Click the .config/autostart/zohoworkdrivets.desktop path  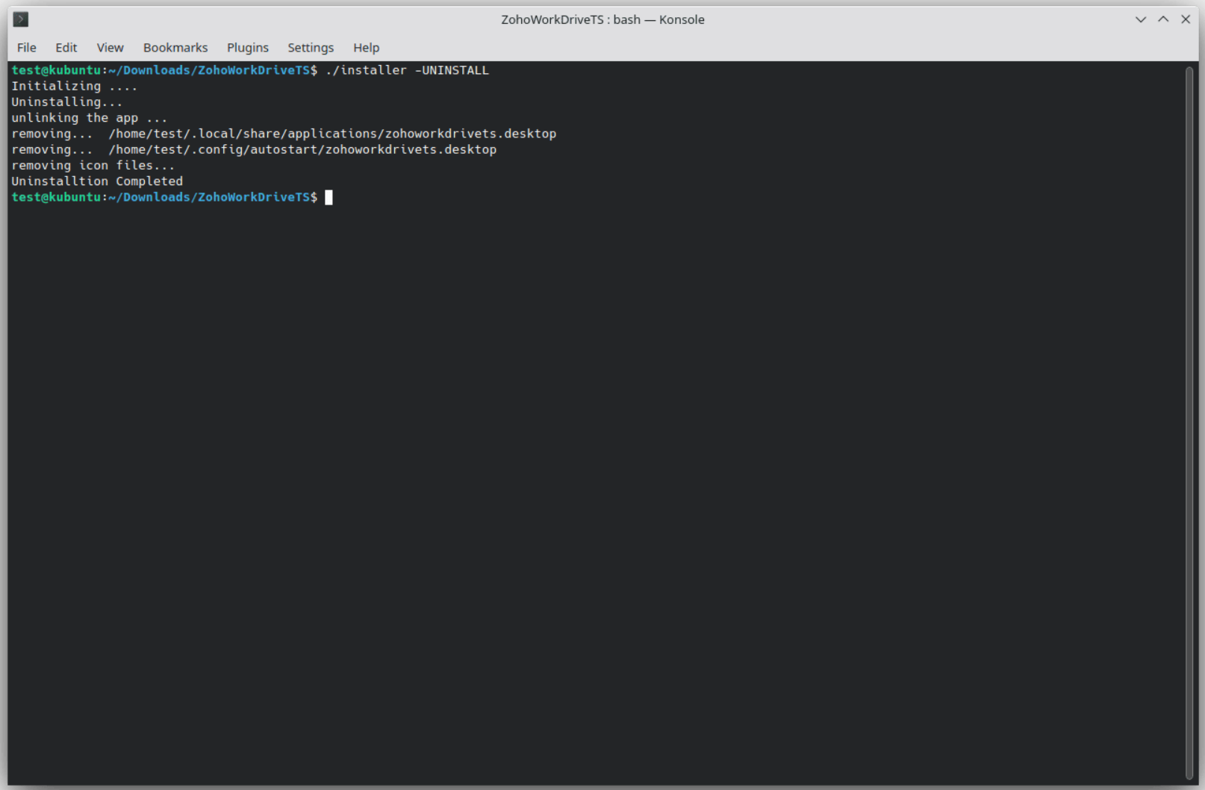tap(302, 149)
